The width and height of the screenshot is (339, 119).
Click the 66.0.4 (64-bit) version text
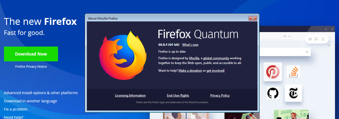pos(169,45)
